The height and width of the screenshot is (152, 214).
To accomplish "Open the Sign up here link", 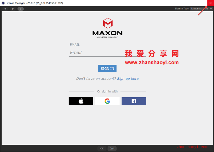I will (x=128, y=79).
